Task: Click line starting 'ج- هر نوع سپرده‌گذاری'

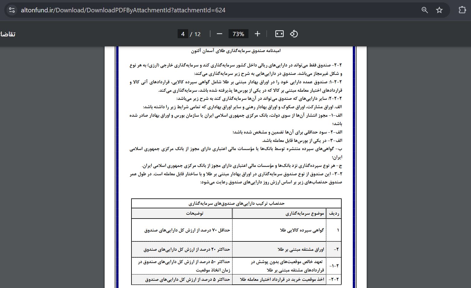Action: 242,166
